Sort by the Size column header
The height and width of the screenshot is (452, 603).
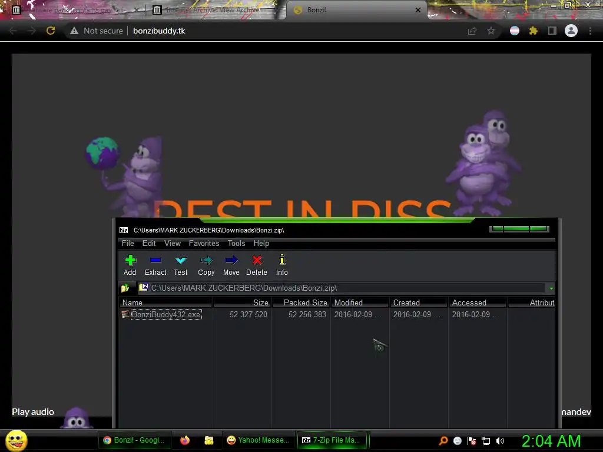pyautogui.click(x=242, y=303)
